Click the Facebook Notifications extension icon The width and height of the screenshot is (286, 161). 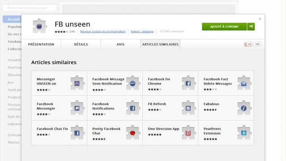pyautogui.click(x=133, y=108)
